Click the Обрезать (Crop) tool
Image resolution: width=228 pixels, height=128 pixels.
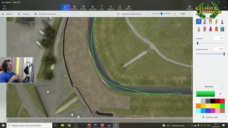[24, 14]
